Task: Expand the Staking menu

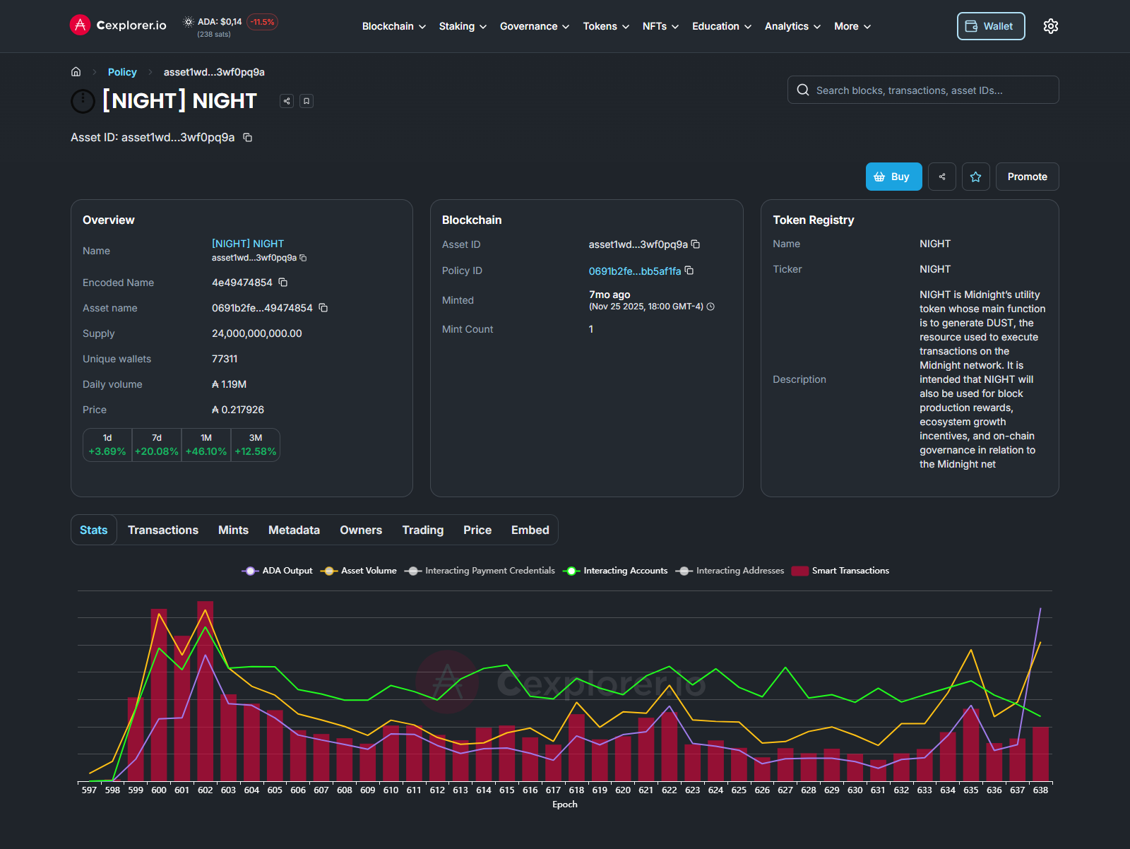Action: [x=463, y=26]
